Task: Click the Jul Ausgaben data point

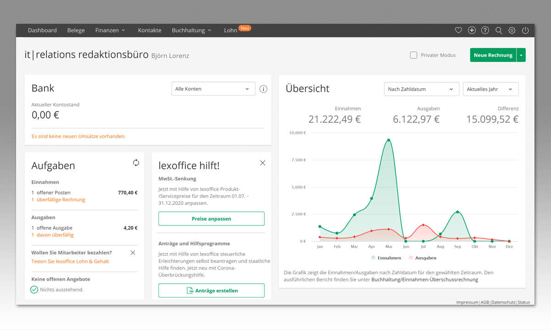Action: pos(423,225)
